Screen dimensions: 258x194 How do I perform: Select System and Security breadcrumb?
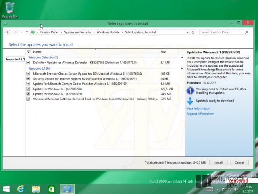(77, 32)
